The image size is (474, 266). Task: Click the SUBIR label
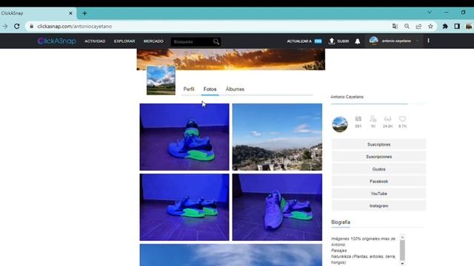click(x=343, y=41)
